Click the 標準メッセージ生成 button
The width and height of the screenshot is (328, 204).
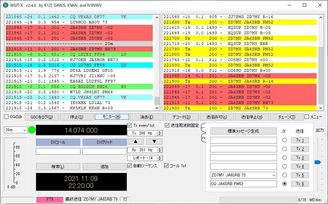(x=243, y=131)
